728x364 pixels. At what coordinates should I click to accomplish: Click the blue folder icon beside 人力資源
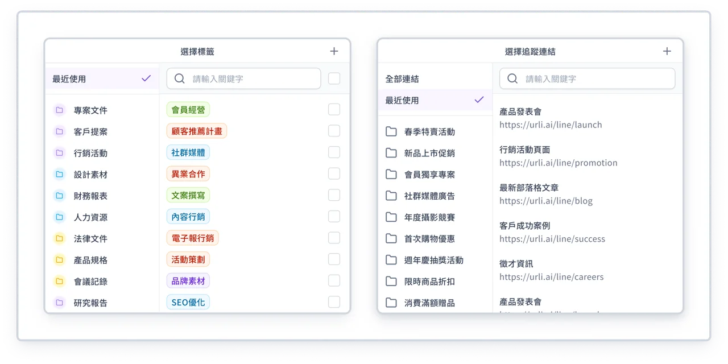pyautogui.click(x=60, y=217)
